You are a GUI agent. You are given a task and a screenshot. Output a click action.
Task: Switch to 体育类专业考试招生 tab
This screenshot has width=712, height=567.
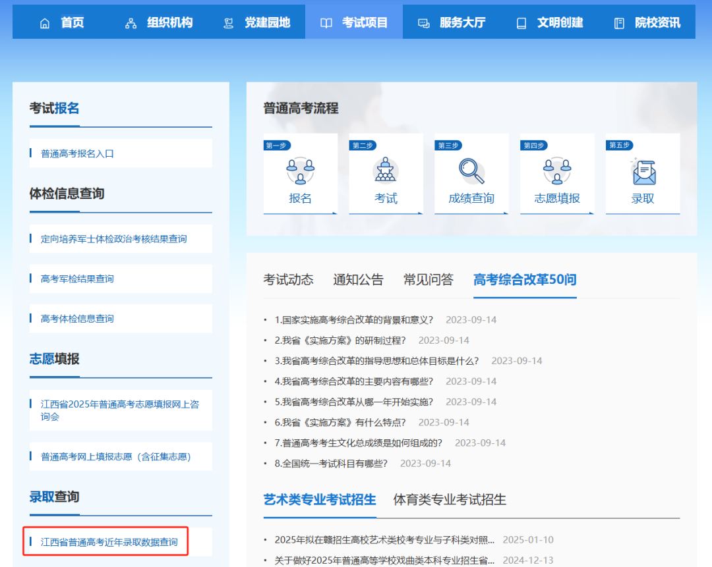pyautogui.click(x=450, y=500)
